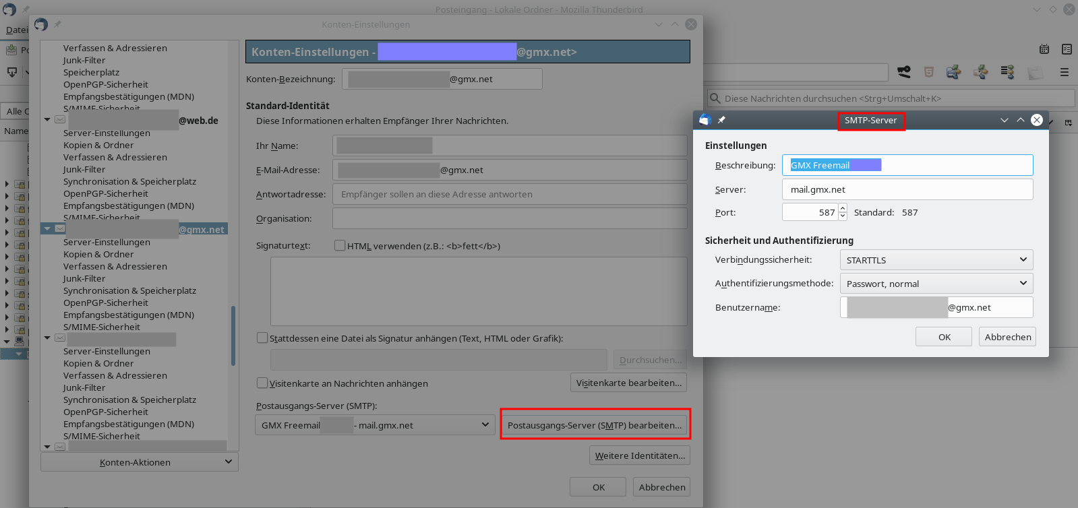Screen dimensions: 1078x508
Task: Click the get-messages download icon in the main window
Action: point(12,72)
